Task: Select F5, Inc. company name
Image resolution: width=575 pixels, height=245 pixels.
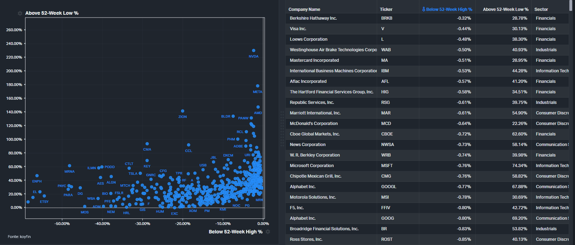Action: (x=297, y=208)
